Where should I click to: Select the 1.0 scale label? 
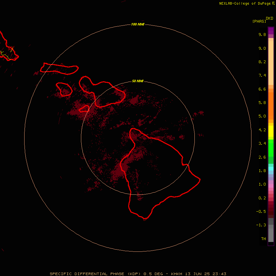[262, 184]
